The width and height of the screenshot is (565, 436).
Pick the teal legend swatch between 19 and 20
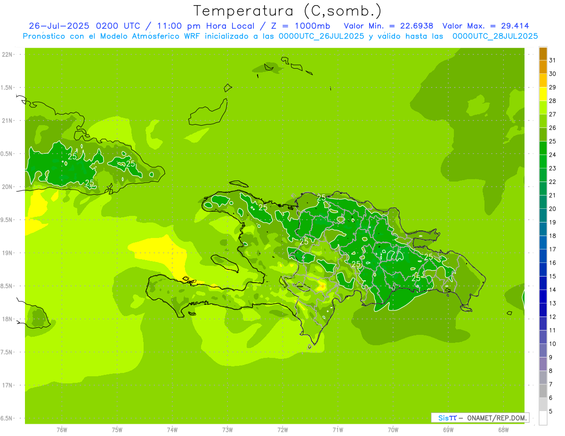coord(543,215)
